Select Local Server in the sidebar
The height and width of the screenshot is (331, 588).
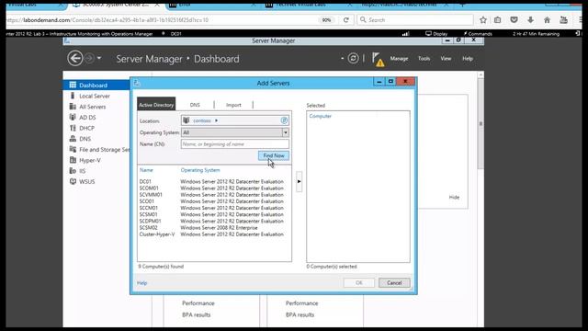coord(95,96)
